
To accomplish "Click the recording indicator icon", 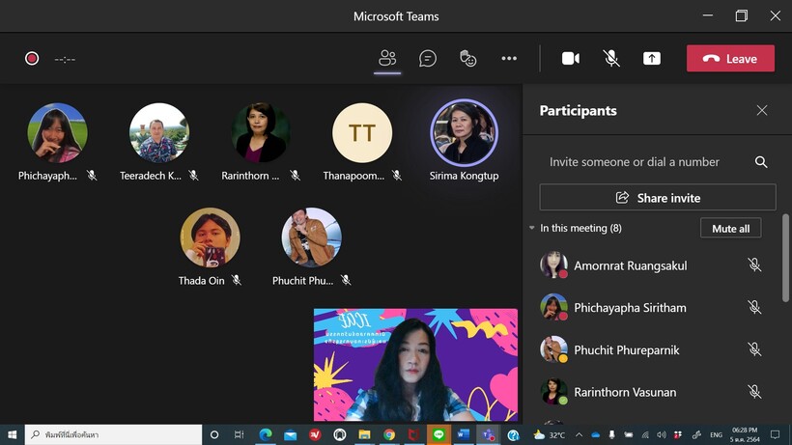I will pos(32,59).
